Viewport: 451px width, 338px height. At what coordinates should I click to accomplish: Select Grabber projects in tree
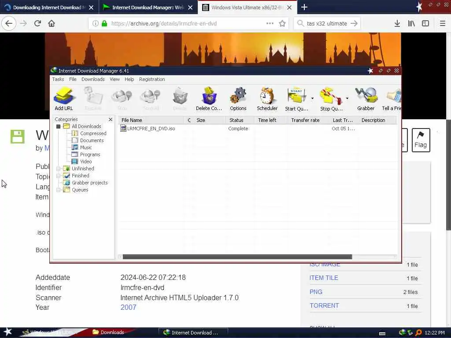pyautogui.click(x=89, y=183)
